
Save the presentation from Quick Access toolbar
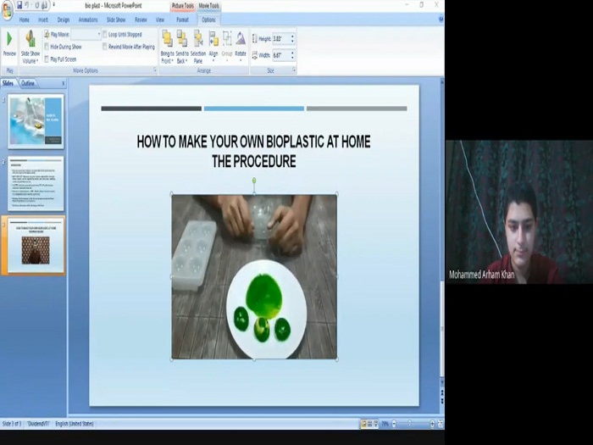coord(19,5)
